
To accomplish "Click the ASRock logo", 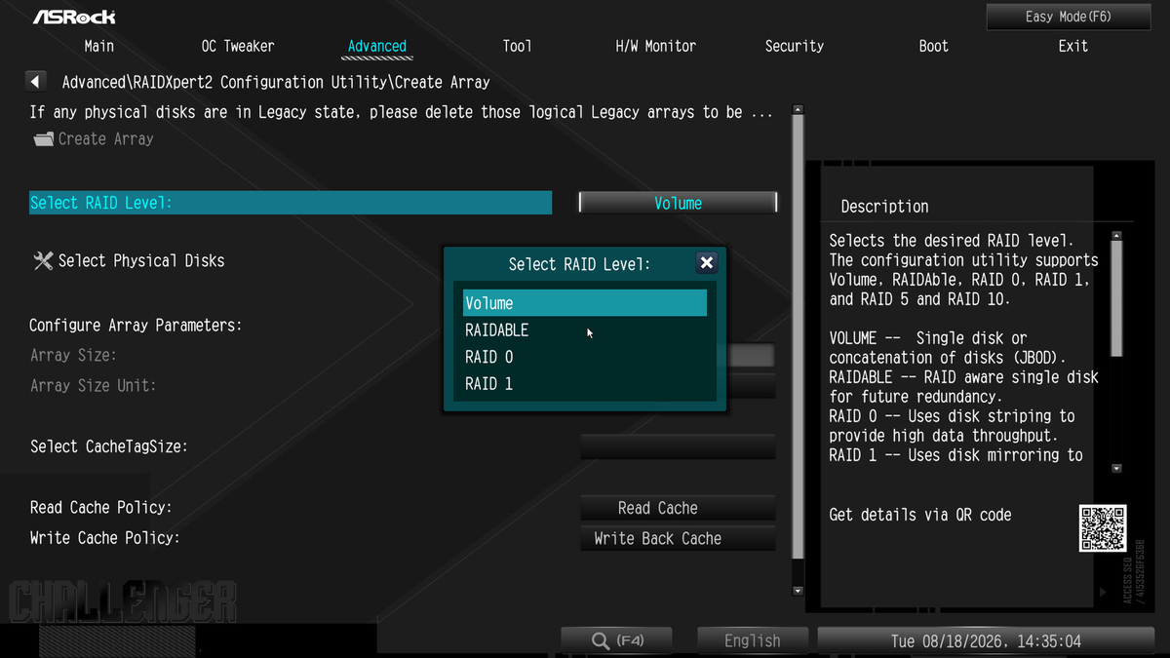I will point(74,17).
